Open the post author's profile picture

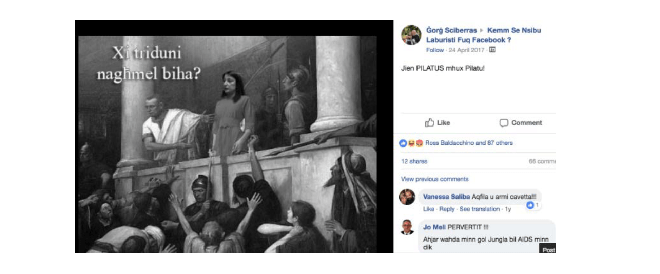(411, 35)
